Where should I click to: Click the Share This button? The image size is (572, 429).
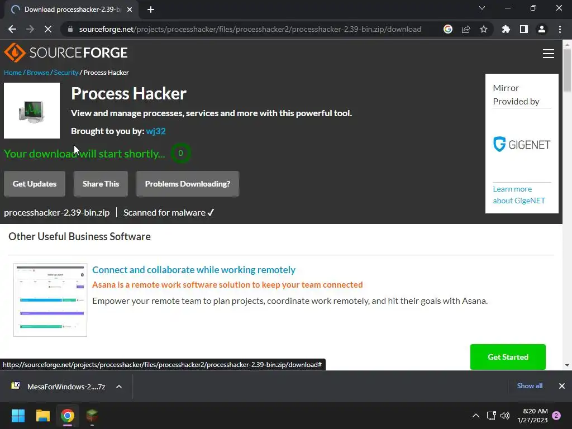point(101,184)
